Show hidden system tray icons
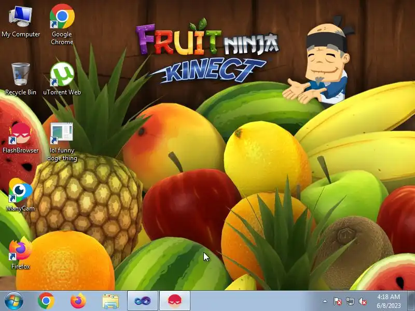 pos(325,301)
